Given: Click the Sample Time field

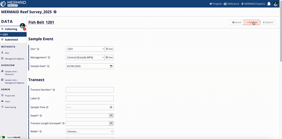Looking at the screenshot, I should click(90, 107).
